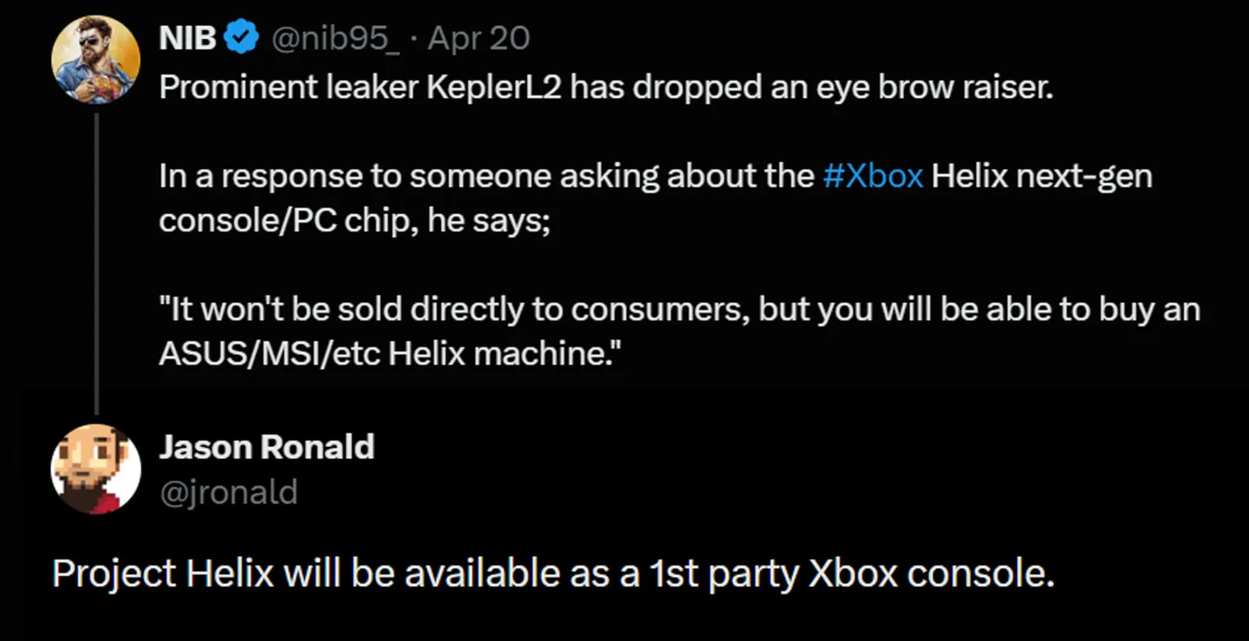Open the Apr 20 timestamp link
1249x641 pixels.
click(479, 38)
